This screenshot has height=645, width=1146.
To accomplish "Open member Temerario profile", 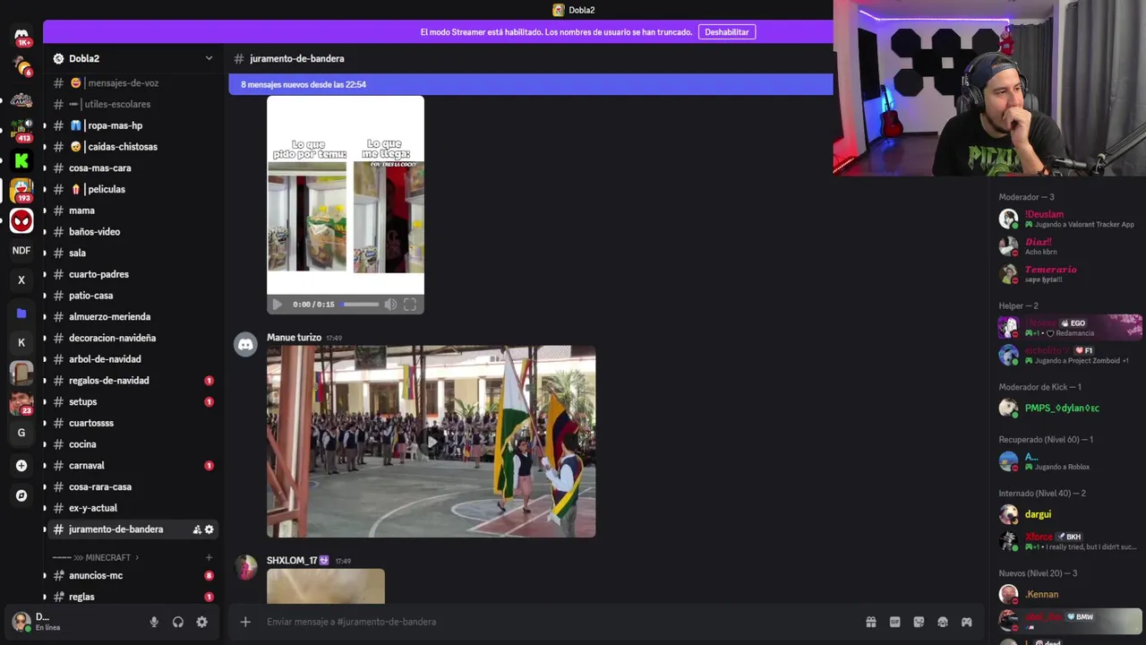I will pyautogui.click(x=1070, y=273).
